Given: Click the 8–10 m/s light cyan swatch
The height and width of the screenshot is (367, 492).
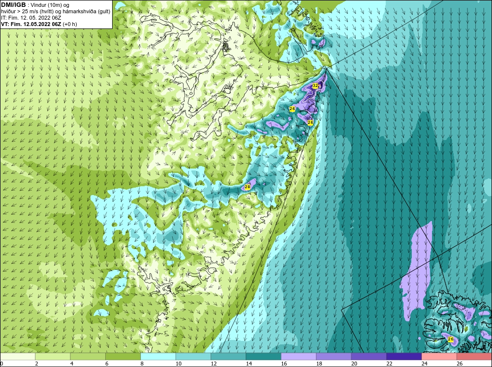Looking at the screenshot, I should (158, 356).
